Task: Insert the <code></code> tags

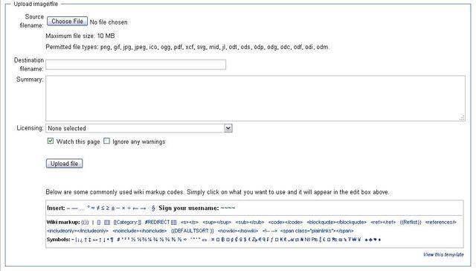Action: click(x=286, y=222)
